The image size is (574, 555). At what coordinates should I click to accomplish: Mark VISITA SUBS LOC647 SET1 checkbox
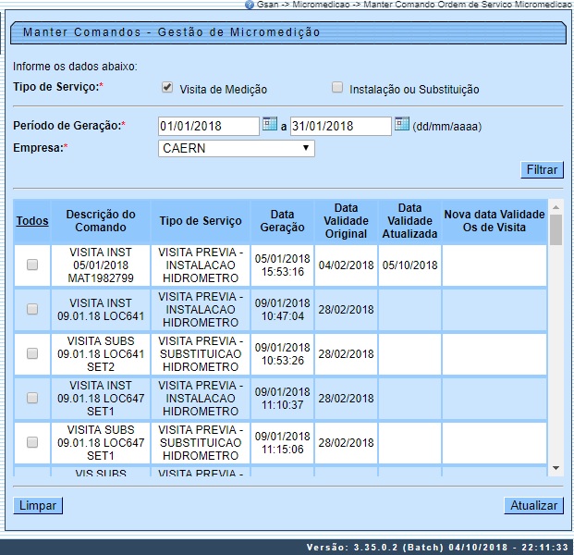32,442
